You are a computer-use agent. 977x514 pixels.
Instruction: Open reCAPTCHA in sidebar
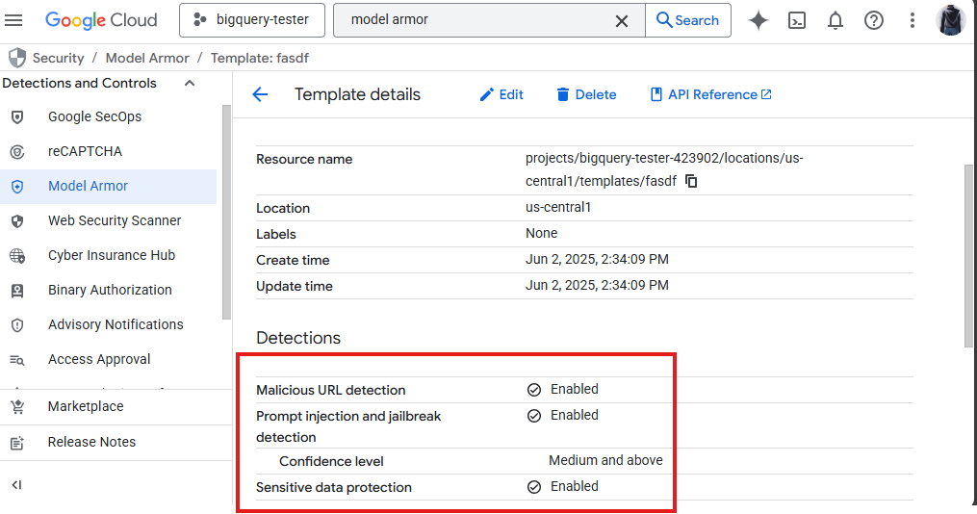[x=109, y=151]
